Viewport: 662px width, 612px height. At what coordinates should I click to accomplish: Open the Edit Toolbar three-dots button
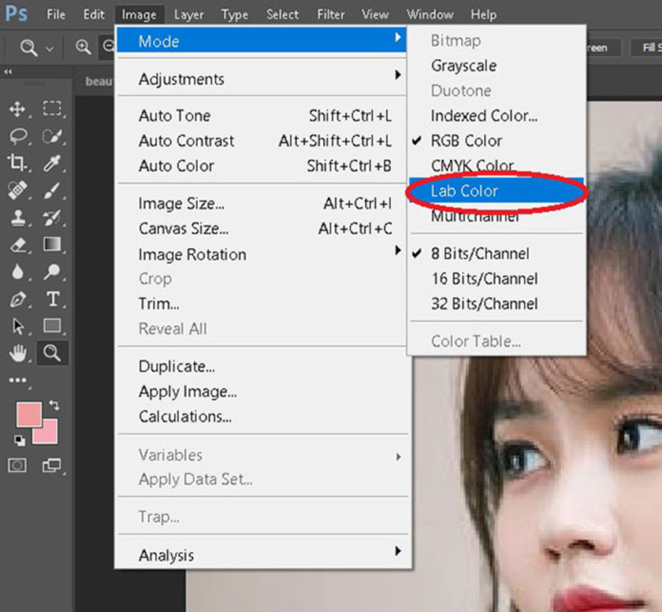point(17,380)
